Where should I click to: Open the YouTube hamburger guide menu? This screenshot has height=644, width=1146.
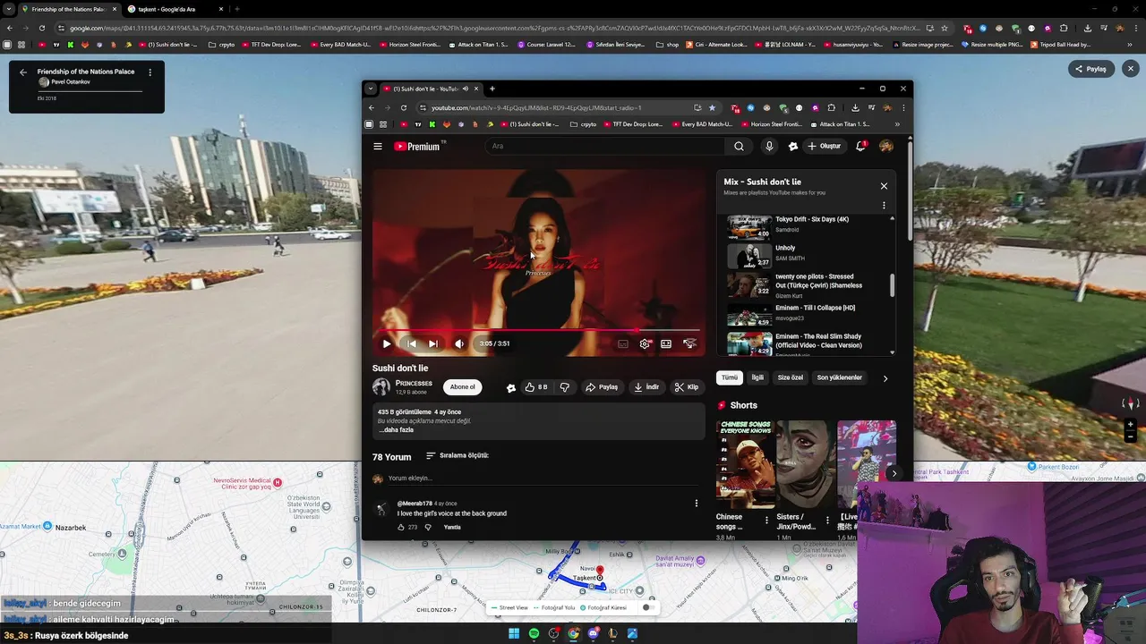pyautogui.click(x=378, y=147)
